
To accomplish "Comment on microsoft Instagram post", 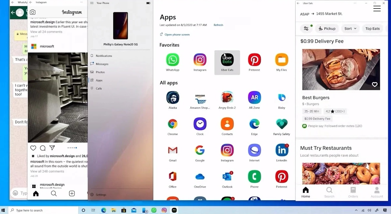I will 43,148.
